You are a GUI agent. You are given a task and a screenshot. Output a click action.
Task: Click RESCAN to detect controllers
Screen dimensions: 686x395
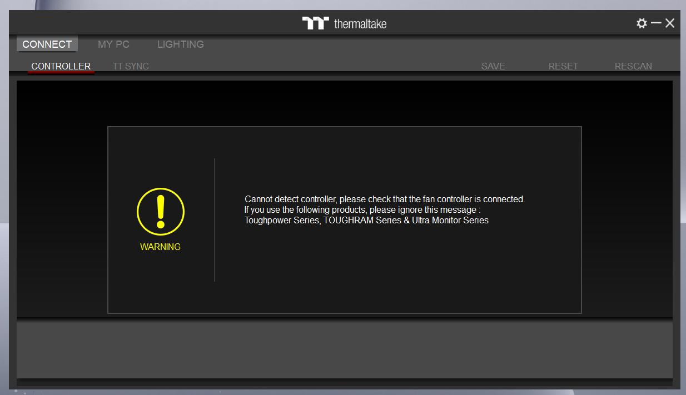[633, 66]
